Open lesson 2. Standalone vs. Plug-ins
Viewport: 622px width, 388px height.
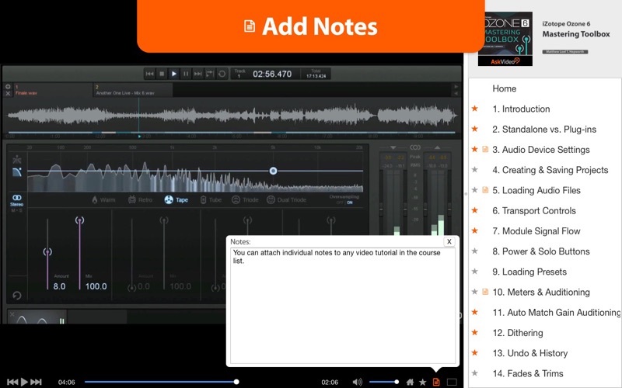[x=544, y=130]
